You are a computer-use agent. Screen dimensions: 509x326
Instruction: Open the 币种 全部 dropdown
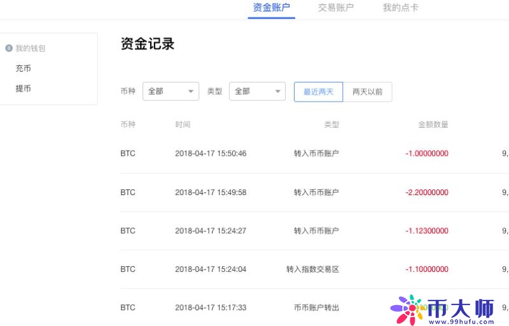point(171,92)
